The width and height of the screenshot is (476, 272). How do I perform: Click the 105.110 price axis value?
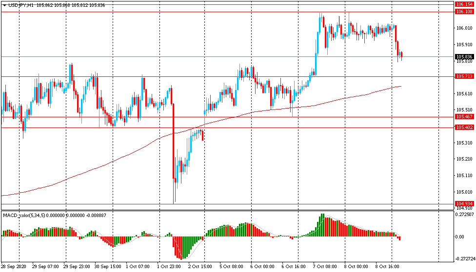point(464,175)
